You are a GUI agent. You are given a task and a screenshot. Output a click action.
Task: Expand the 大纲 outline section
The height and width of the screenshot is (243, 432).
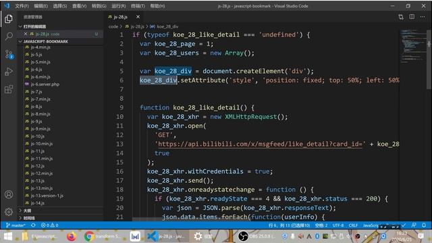coord(61,211)
